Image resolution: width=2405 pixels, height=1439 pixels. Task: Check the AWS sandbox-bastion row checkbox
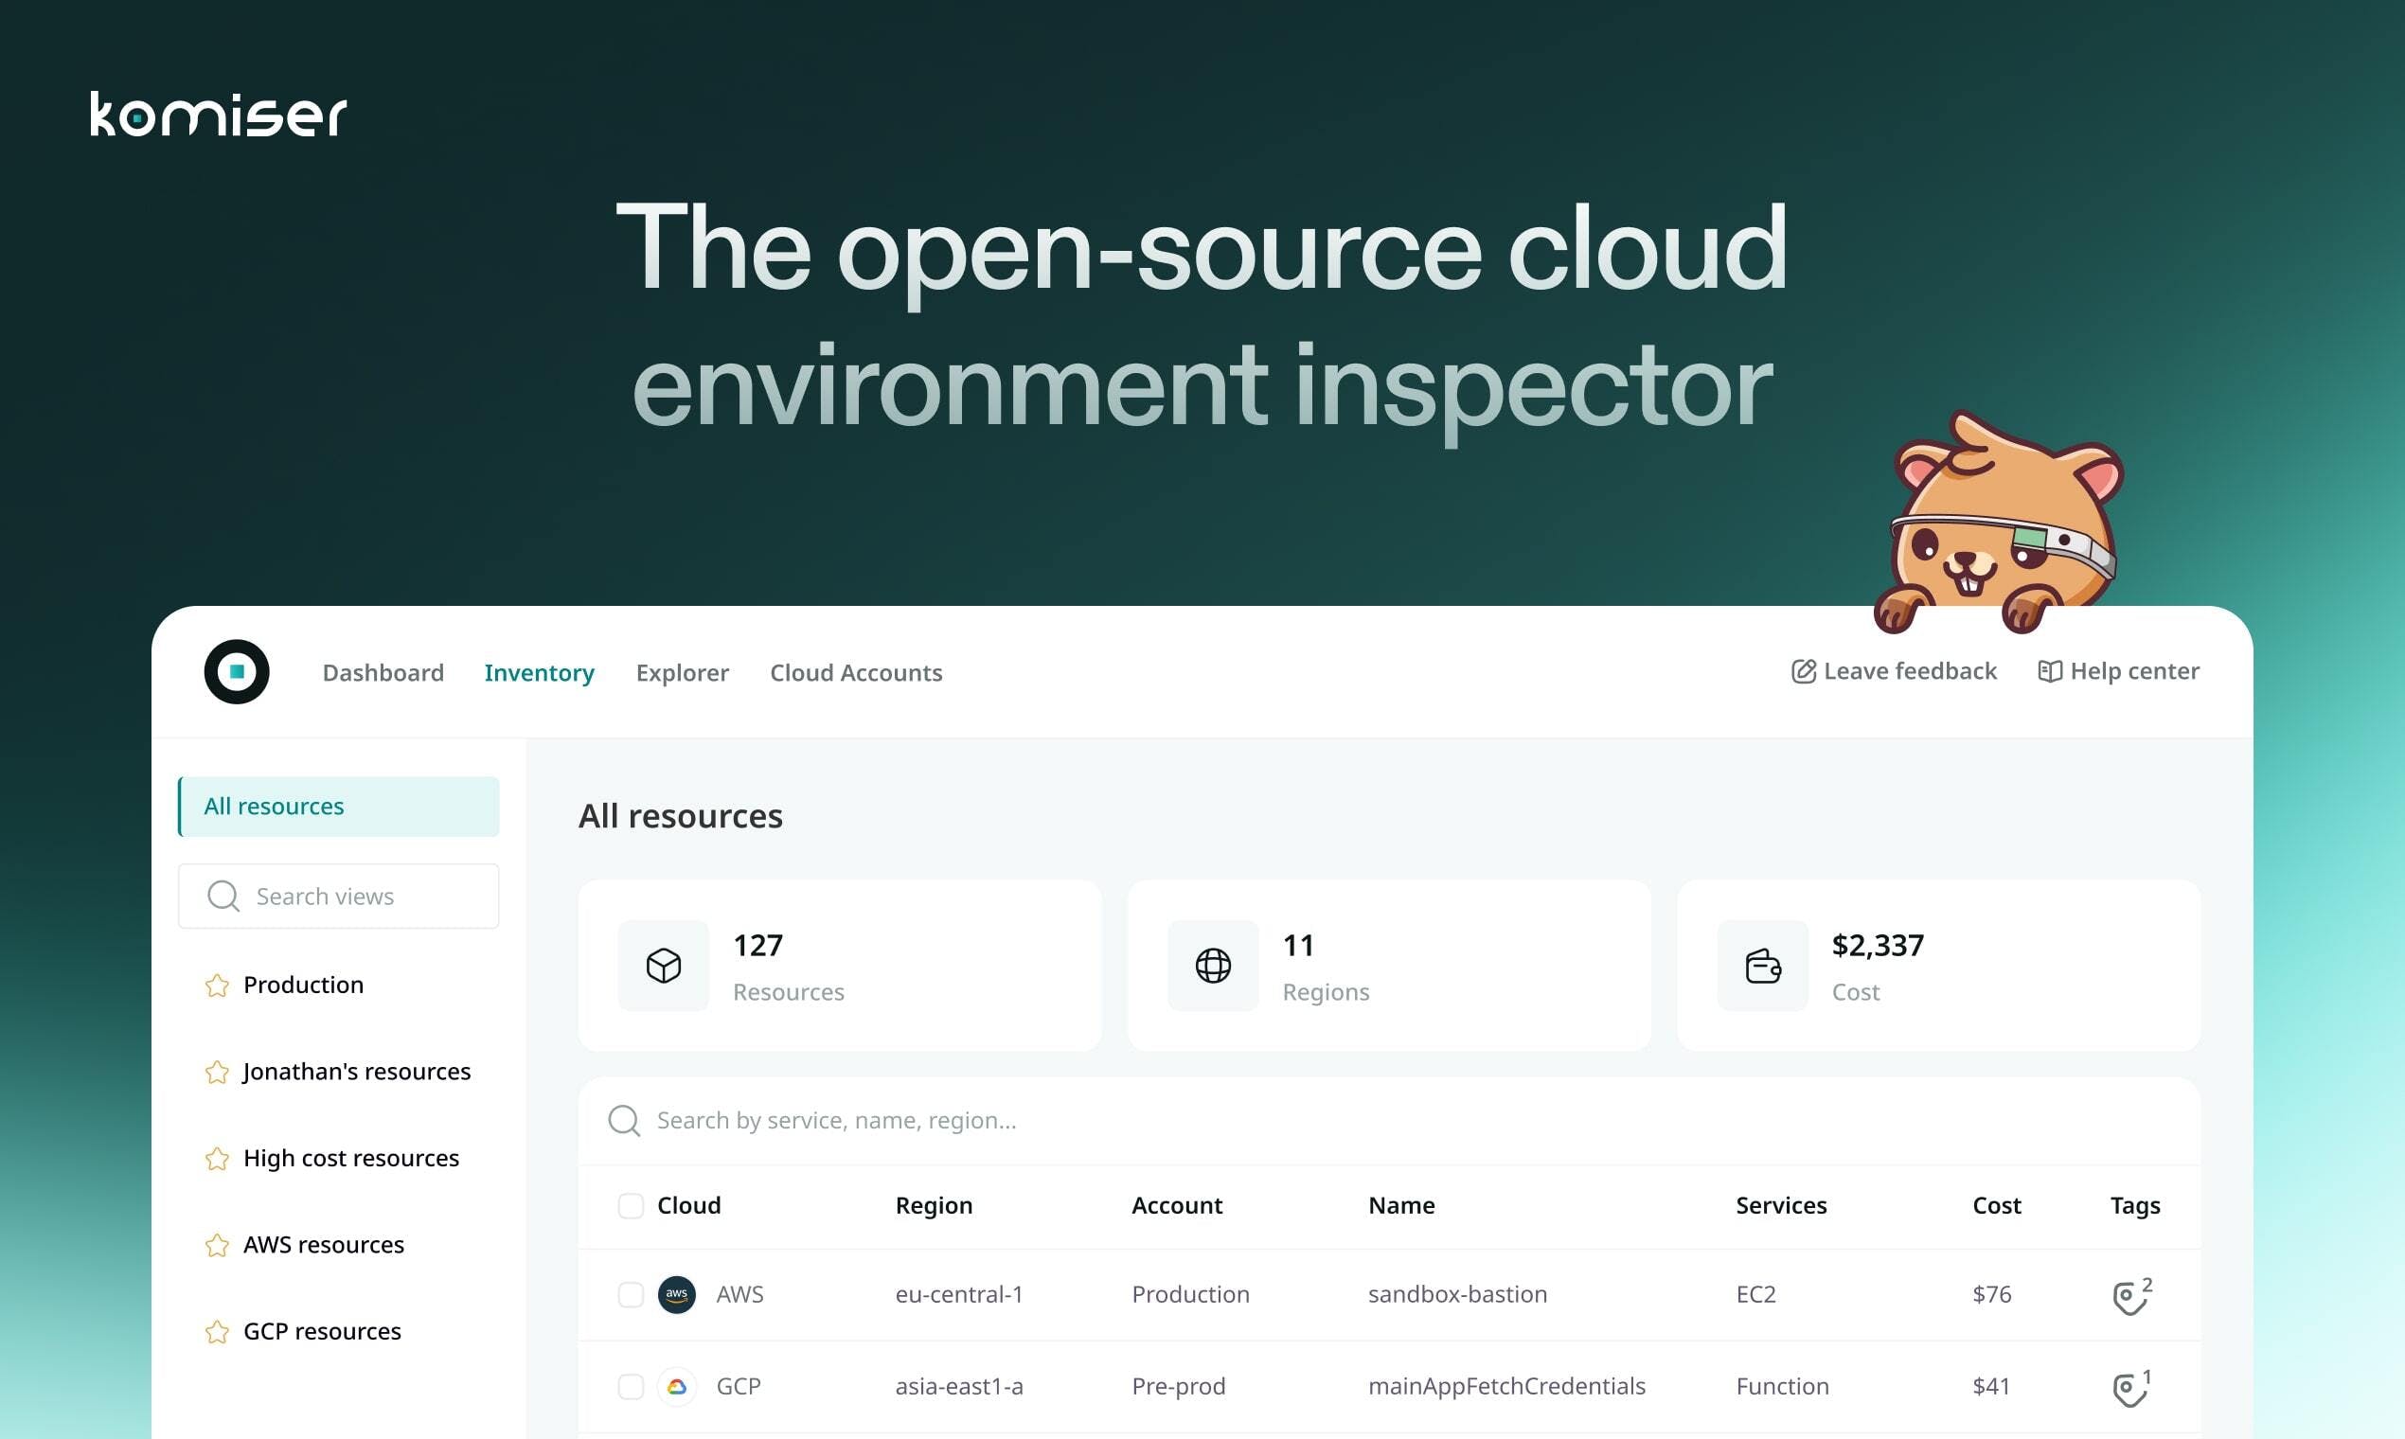[x=631, y=1294]
